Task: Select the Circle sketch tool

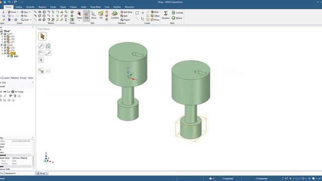Action: point(44,12)
